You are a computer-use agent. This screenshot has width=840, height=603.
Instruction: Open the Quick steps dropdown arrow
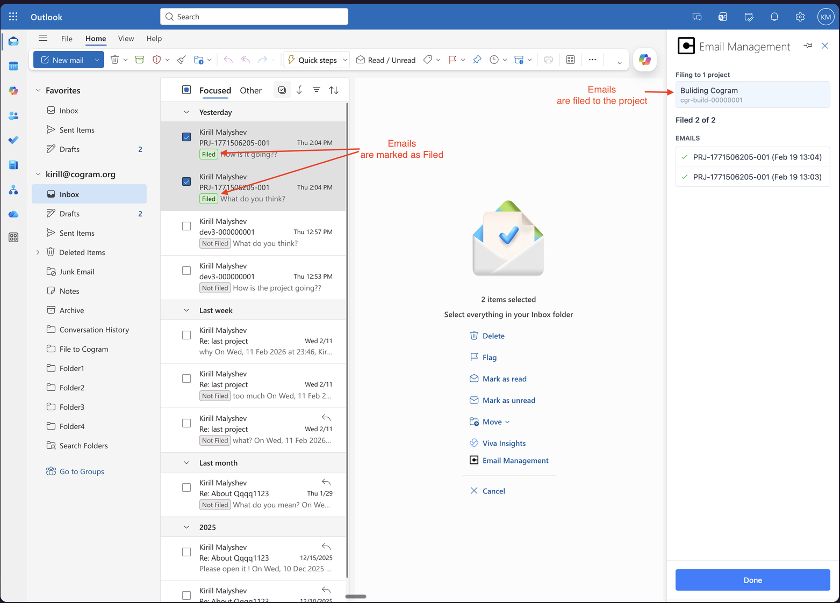(346, 60)
